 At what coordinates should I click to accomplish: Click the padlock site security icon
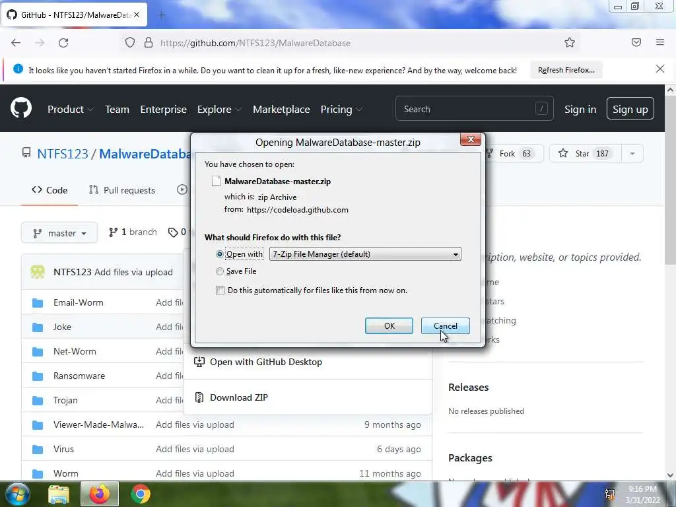(149, 42)
